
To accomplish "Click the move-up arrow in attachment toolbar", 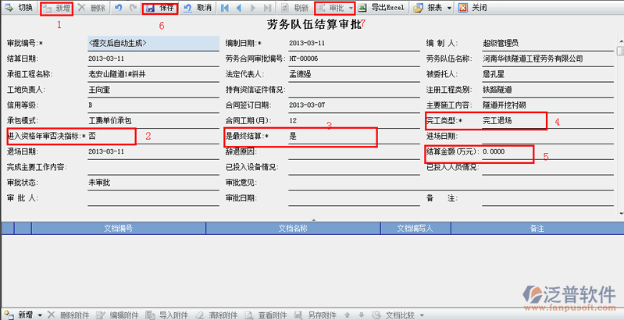I will [x=347, y=315].
